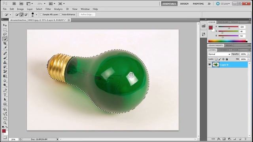Open the Image menu
Image resolution: width=253 pixels, height=142 pixels.
click(x=20, y=9)
